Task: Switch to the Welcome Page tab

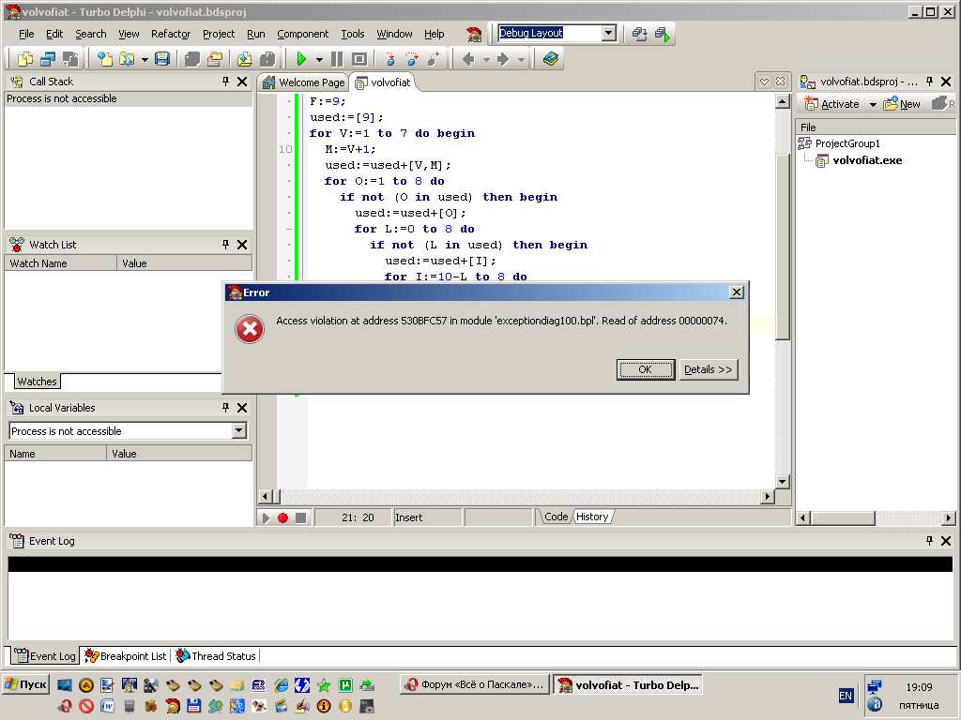Action: (x=303, y=82)
